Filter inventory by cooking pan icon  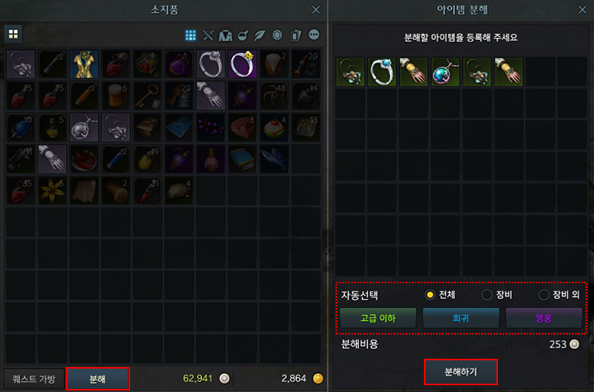243,35
